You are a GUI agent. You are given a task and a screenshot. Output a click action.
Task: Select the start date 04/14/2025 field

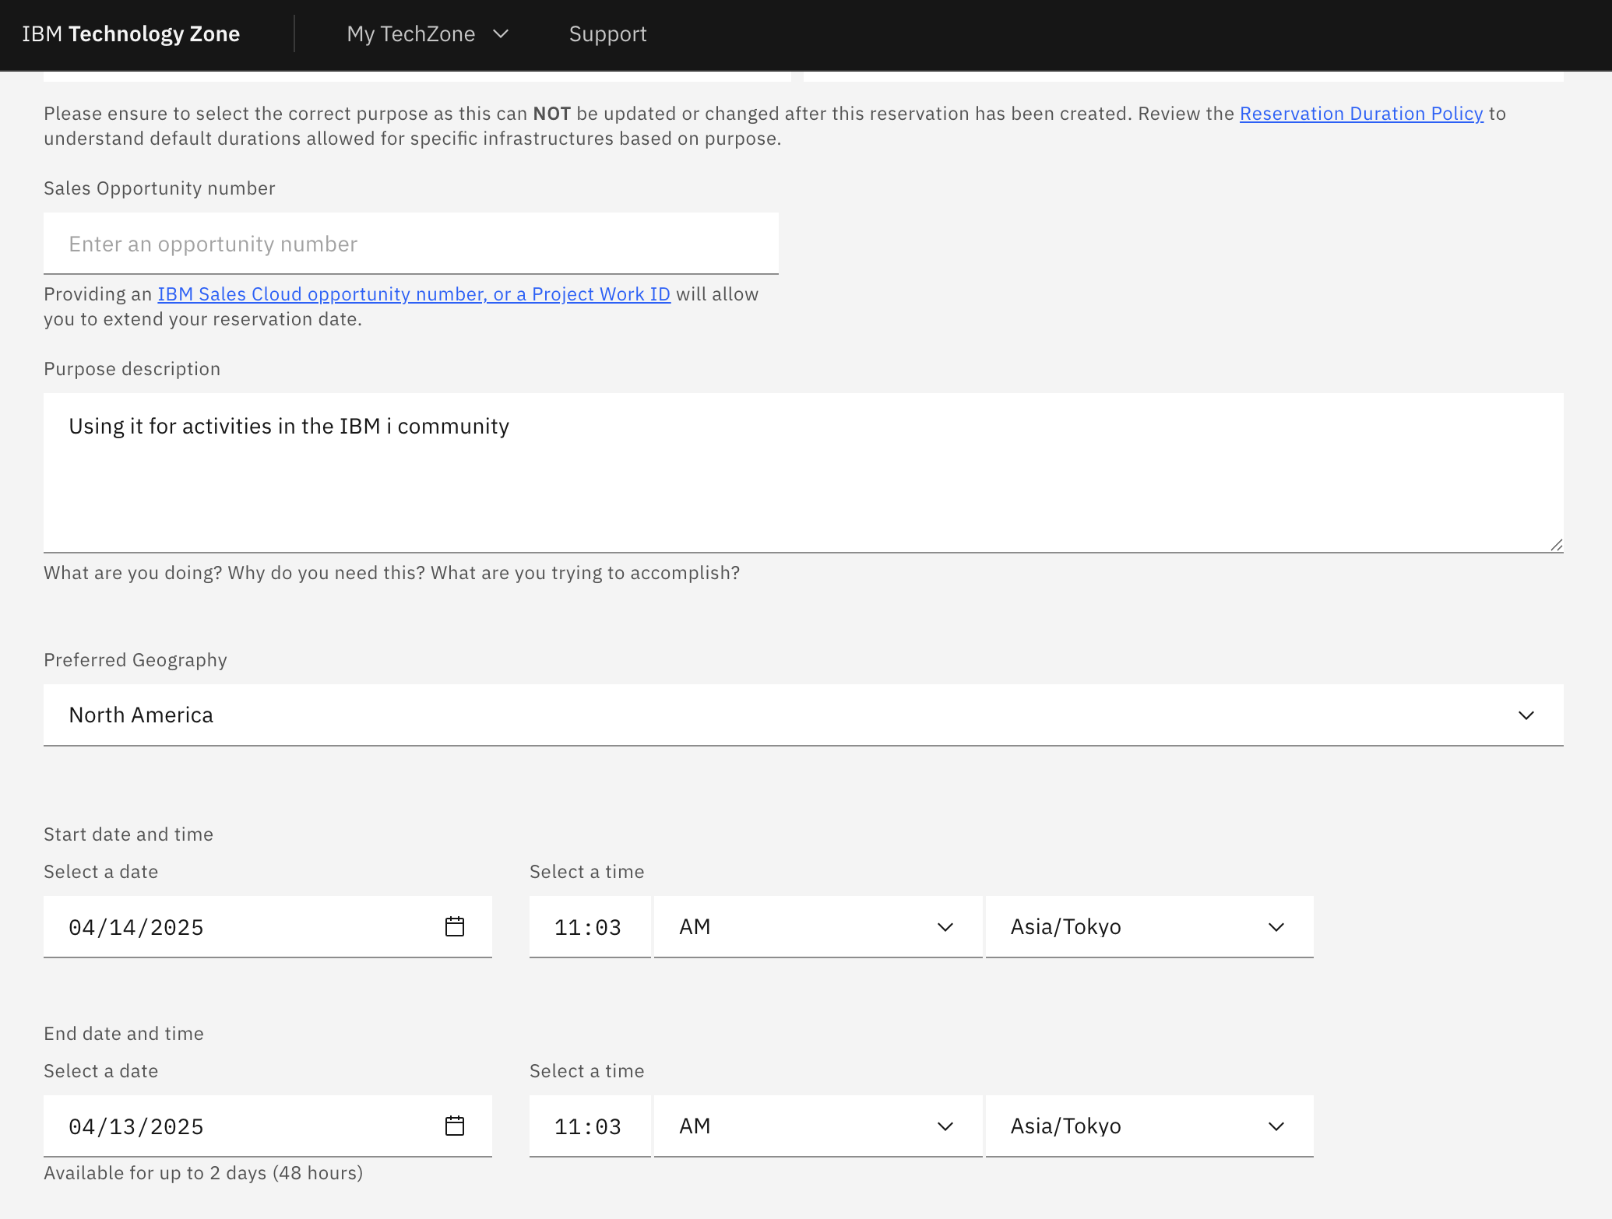pyautogui.click(x=234, y=926)
